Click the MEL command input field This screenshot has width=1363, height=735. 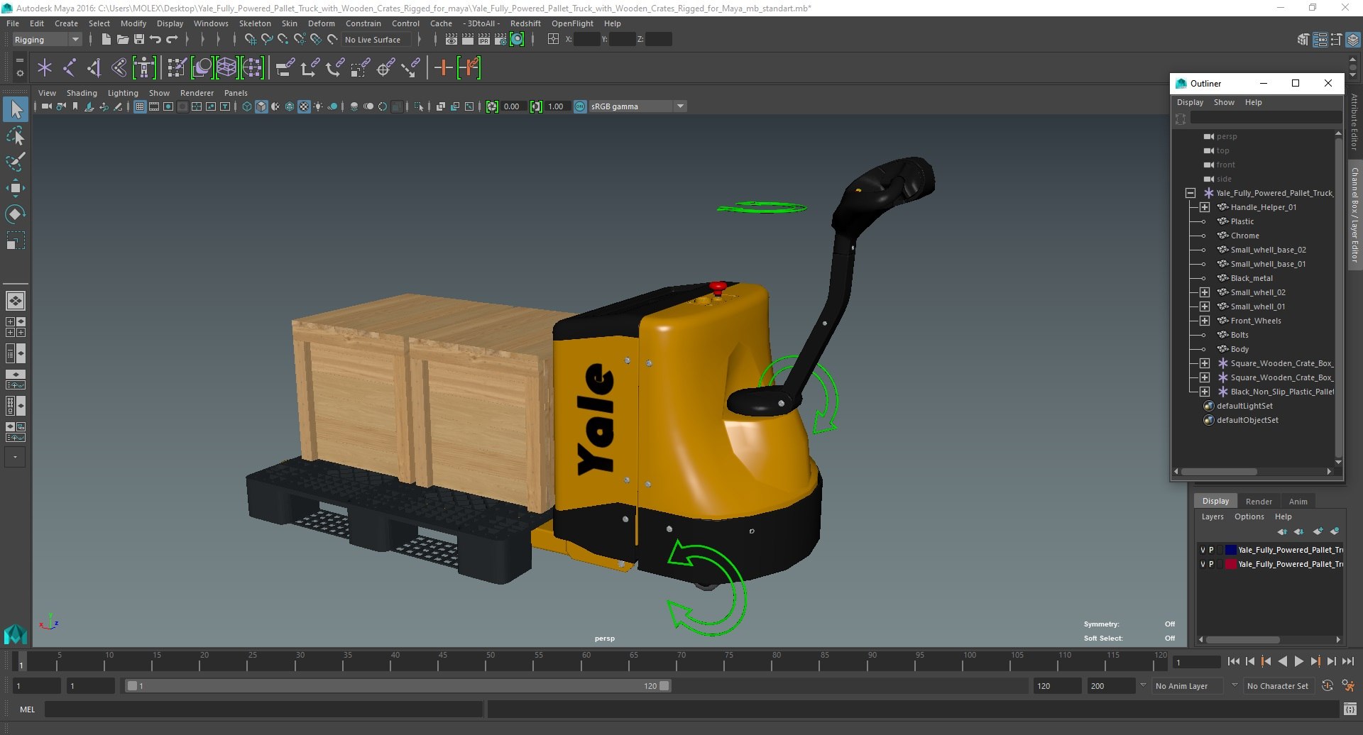point(263,709)
